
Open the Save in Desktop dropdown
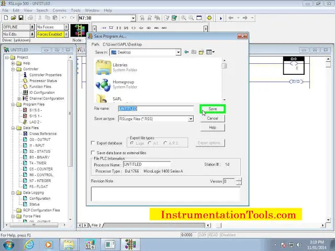coord(178,52)
